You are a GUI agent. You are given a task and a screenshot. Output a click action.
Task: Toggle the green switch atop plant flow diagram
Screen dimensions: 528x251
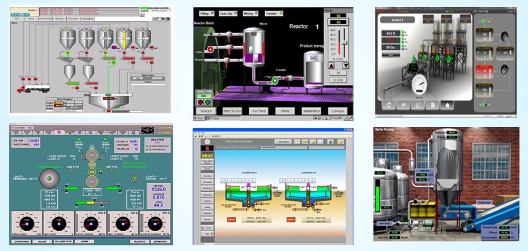(484, 21)
